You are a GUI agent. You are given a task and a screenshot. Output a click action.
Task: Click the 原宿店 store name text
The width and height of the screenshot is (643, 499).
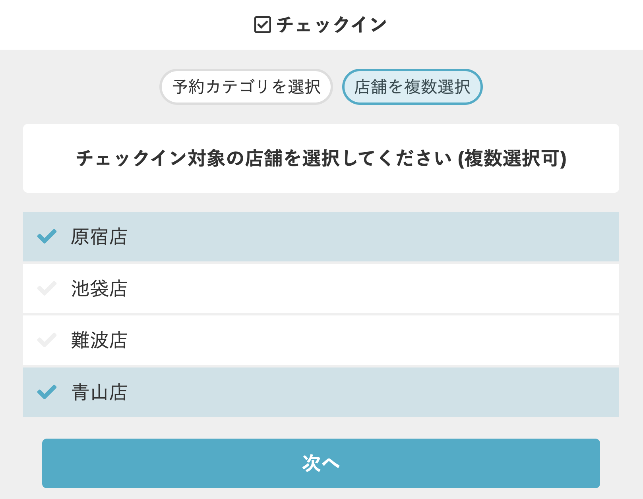(99, 237)
